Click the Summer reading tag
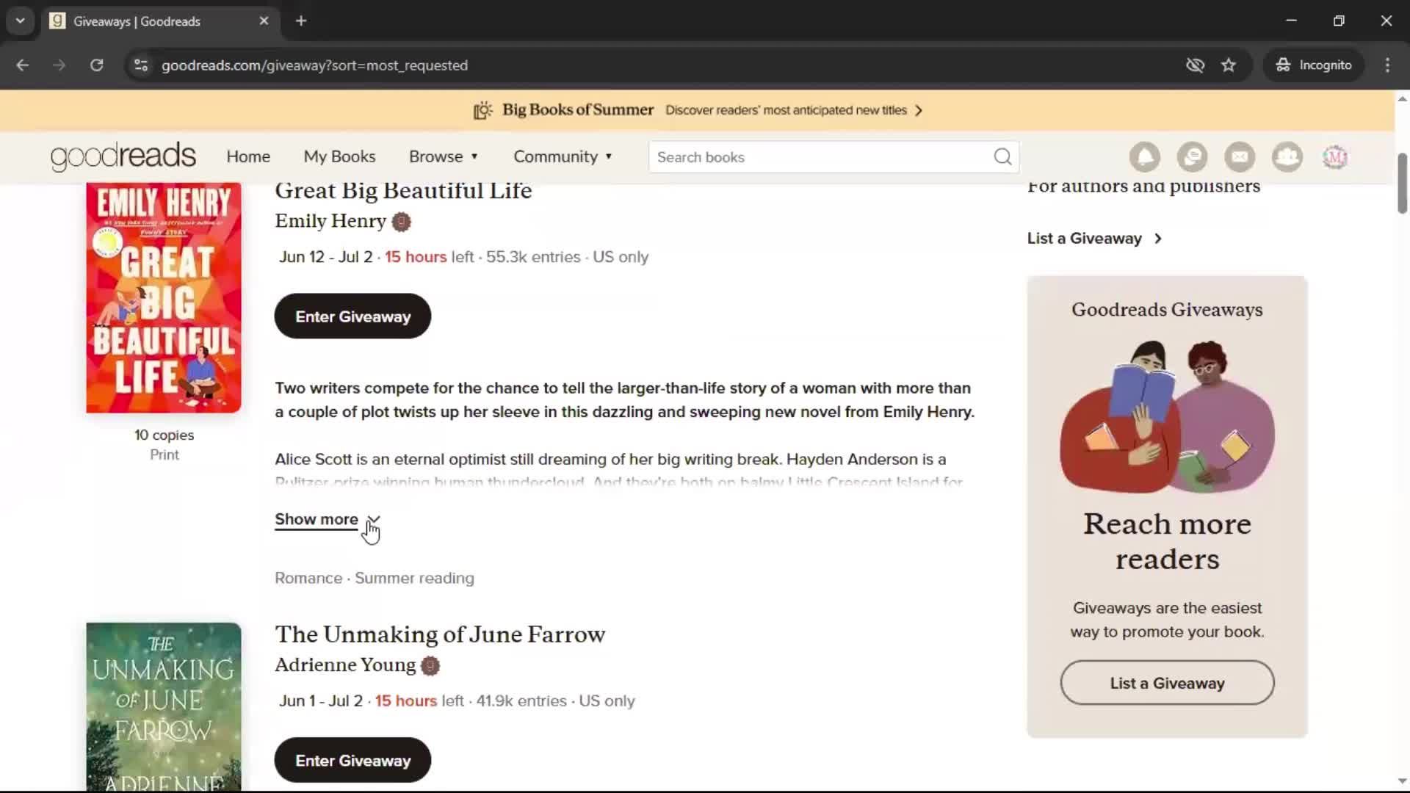 pos(414,579)
